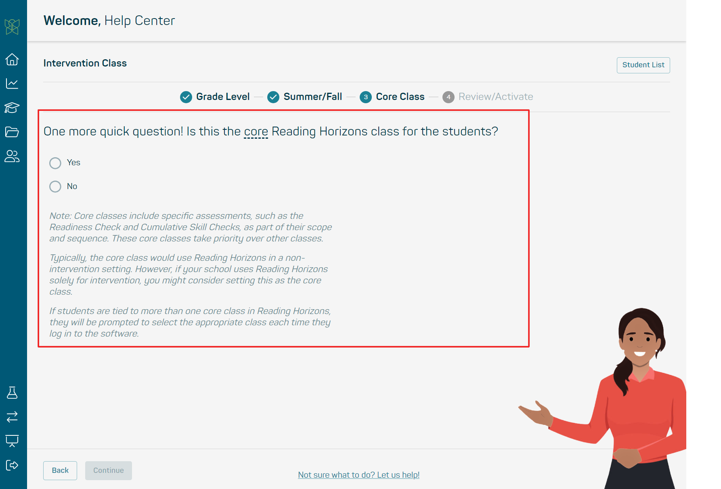Click the lab flask icon
The height and width of the screenshot is (489, 721).
pyautogui.click(x=12, y=393)
